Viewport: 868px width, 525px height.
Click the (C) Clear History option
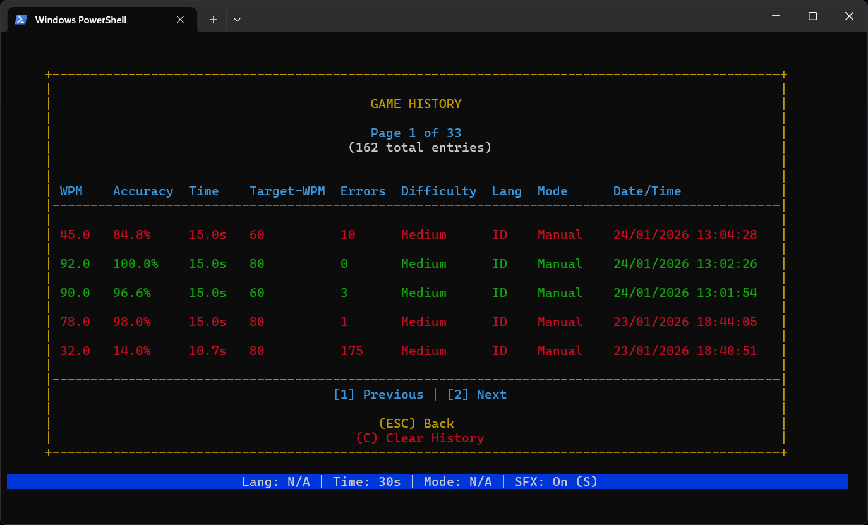[x=420, y=438]
